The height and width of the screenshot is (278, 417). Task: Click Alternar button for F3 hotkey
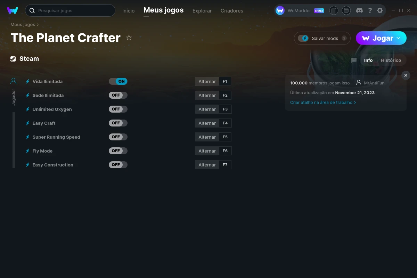[x=207, y=109]
